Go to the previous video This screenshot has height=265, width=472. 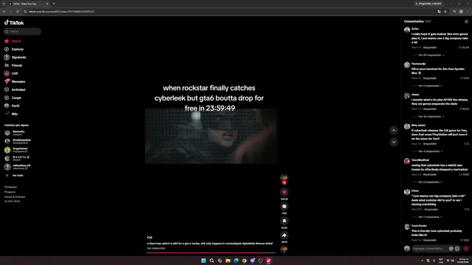[394, 130]
